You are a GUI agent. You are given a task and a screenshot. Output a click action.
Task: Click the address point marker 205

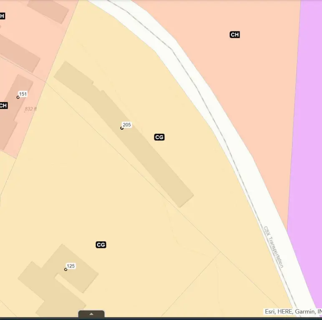point(122,128)
